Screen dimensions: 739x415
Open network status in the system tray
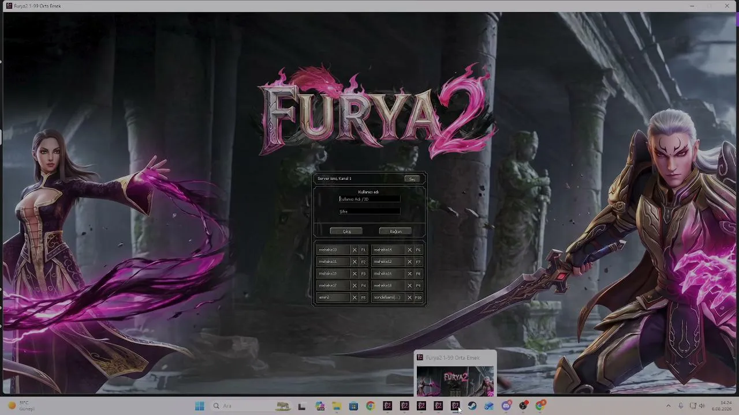pos(693,406)
